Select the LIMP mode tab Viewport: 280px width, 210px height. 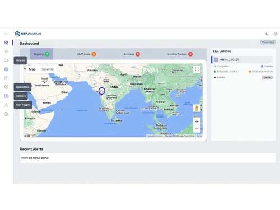pos(86,54)
